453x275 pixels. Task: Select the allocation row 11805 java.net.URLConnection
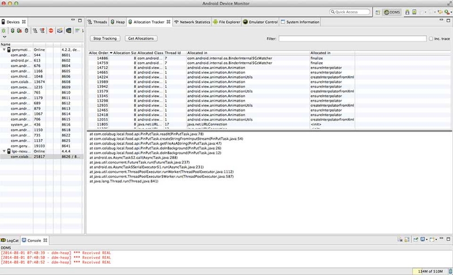click(x=270, y=124)
